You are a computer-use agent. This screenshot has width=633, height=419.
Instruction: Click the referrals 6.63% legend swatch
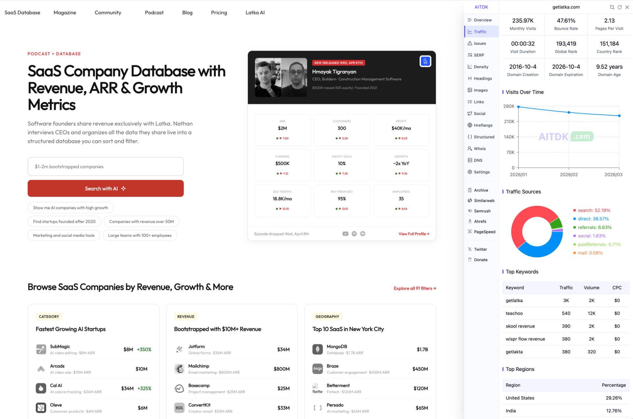(575, 228)
